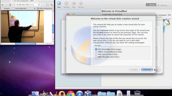Click the Chrome page menu icon
The image size is (172, 96).
point(48,5)
